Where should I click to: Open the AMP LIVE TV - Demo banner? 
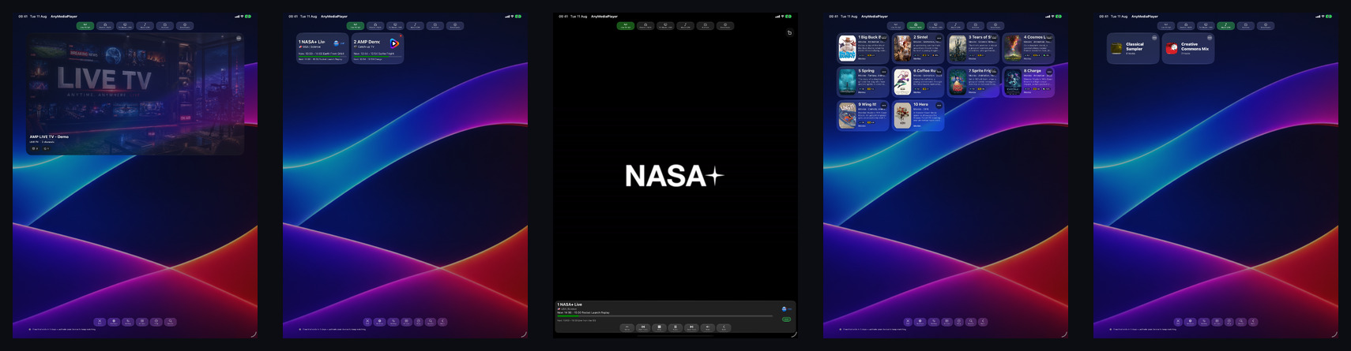click(x=135, y=93)
